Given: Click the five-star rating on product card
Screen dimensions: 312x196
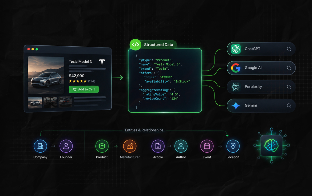Looking at the screenshot, I should tap(78, 81).
